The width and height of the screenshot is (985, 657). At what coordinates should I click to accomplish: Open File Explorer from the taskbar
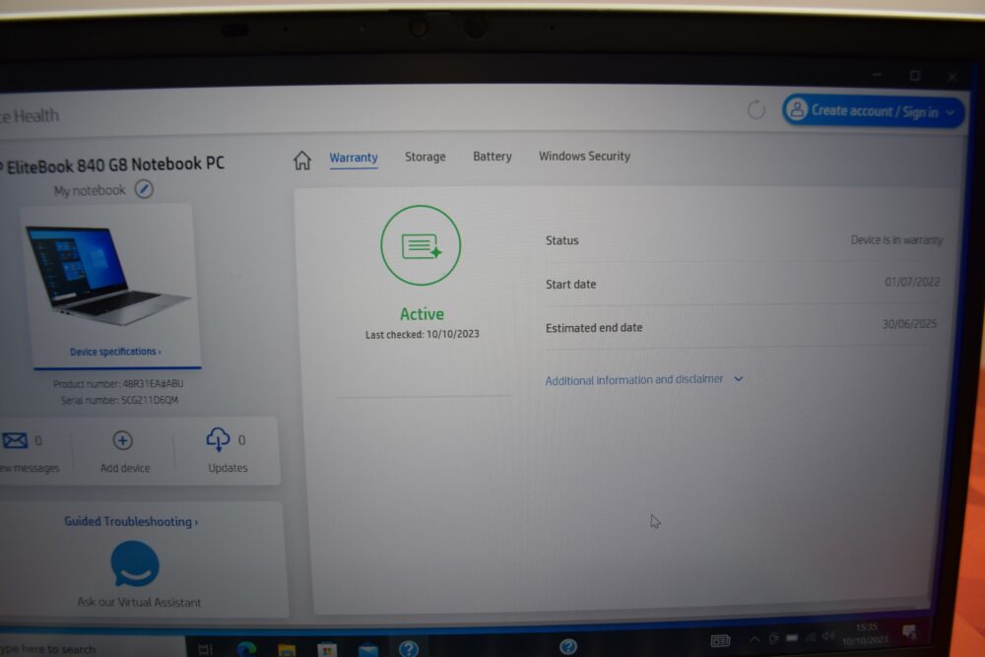click(x=287, y=649)
